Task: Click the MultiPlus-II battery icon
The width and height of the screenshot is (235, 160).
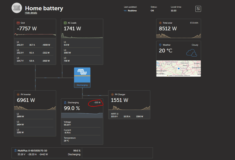Action: click(16, 151)
